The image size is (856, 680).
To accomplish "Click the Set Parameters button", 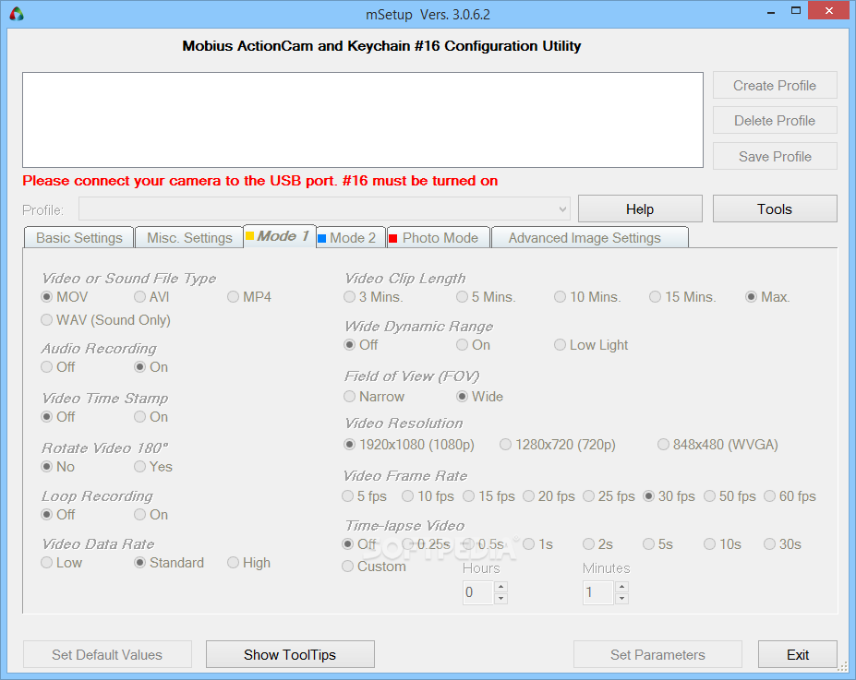I will 657,654.
